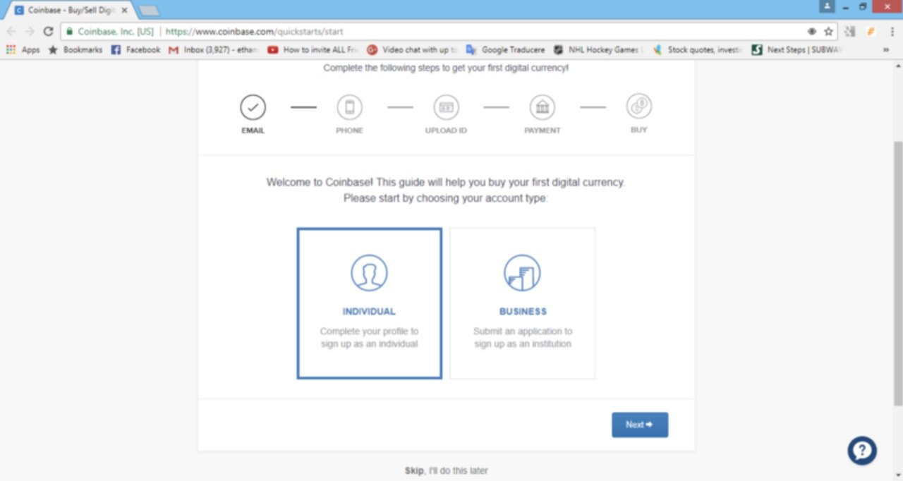The height and width of the screenshot is (481, 903).
Task: Click the Business buildings icon
Action: coord(522,273)
